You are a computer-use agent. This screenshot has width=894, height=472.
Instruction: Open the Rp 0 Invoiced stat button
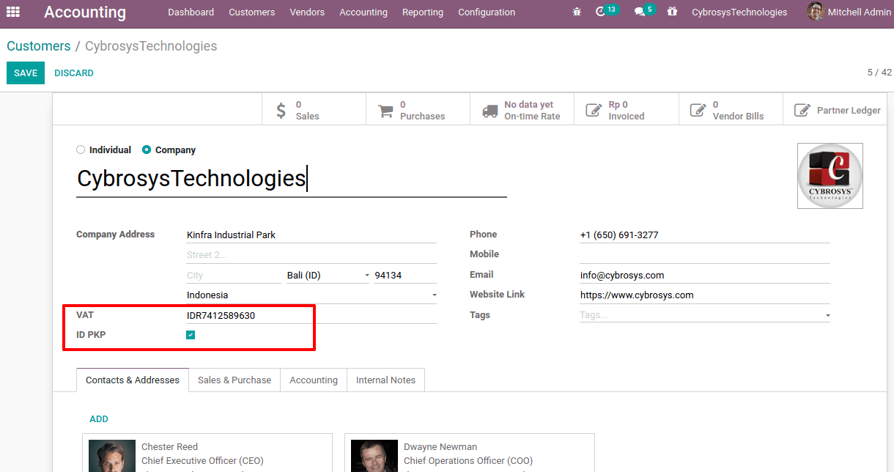[x=627, y=111]
